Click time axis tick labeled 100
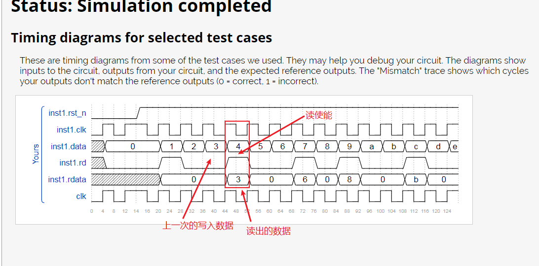Viewport: 539px width, 266px height. click(x=380, y=211)
